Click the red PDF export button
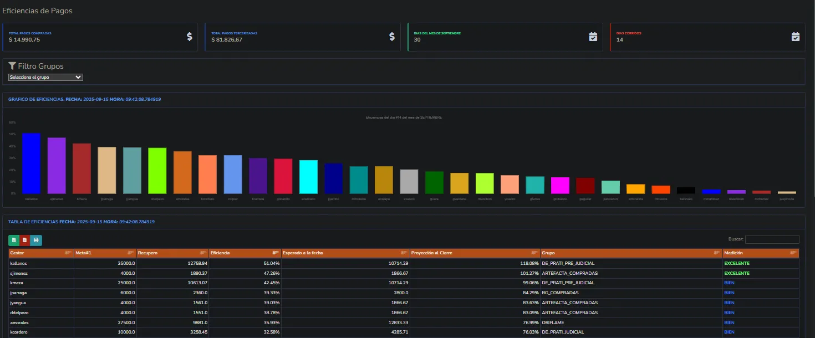 pos(24,240)
